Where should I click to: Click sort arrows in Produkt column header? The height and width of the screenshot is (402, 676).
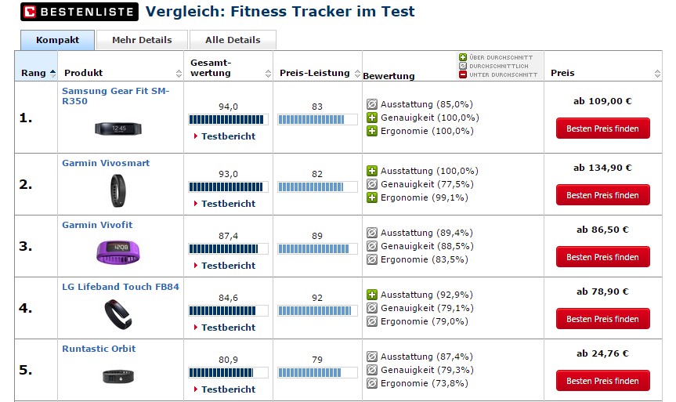pos(179,73)
